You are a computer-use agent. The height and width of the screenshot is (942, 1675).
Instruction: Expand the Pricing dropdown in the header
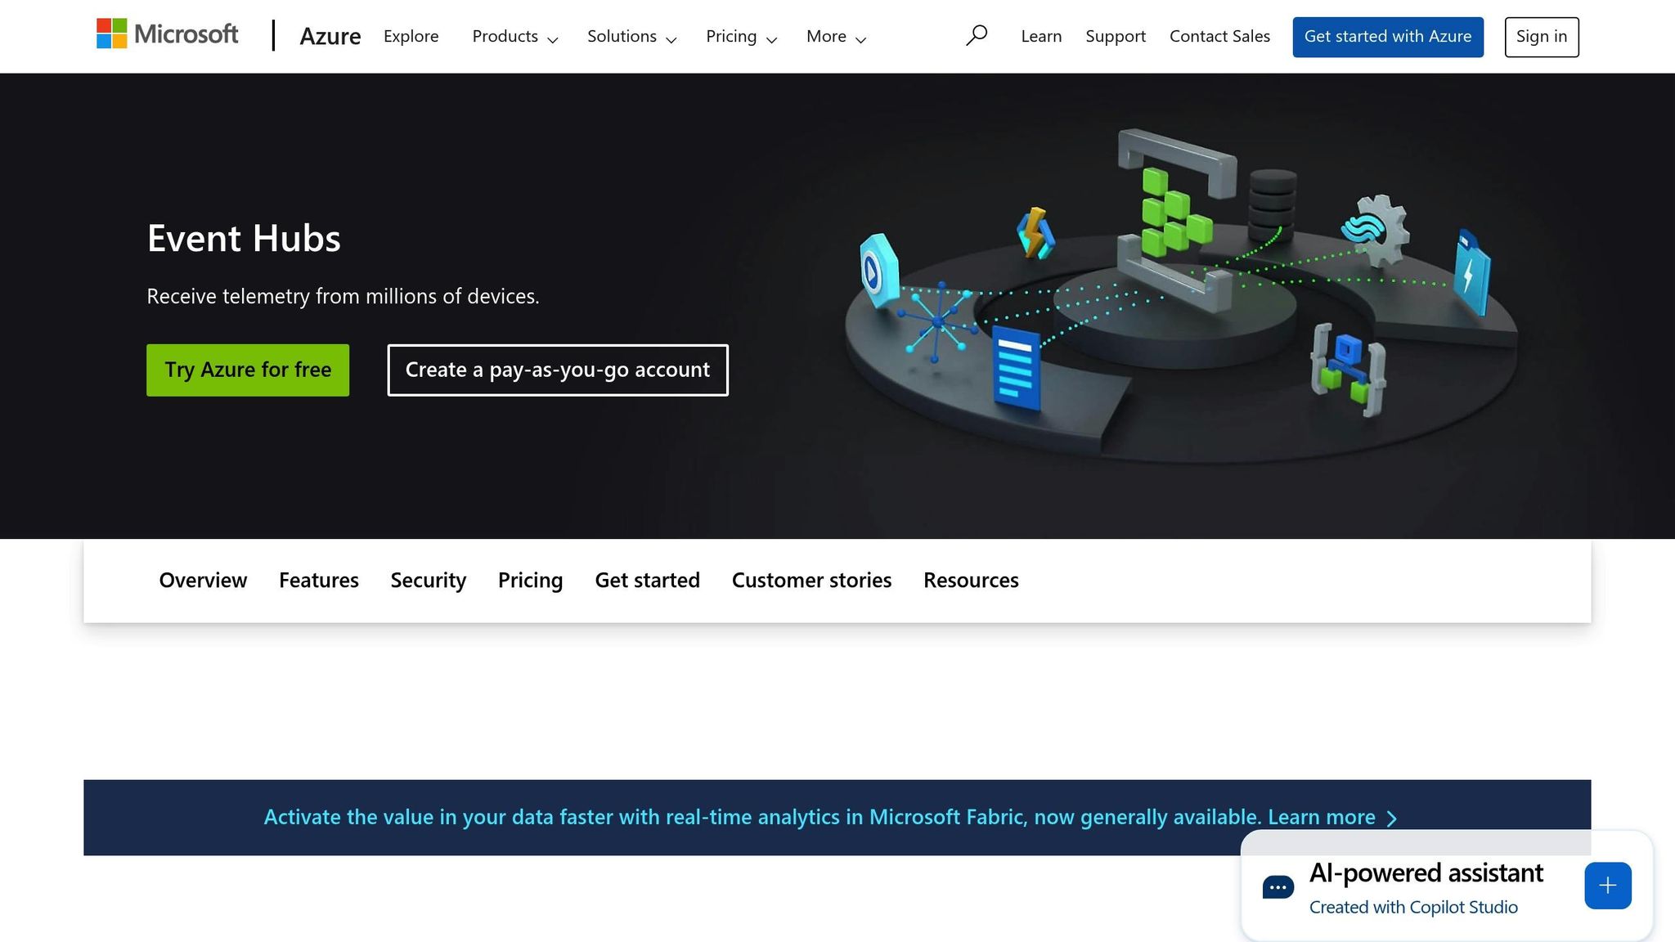[x=741, y=37]
